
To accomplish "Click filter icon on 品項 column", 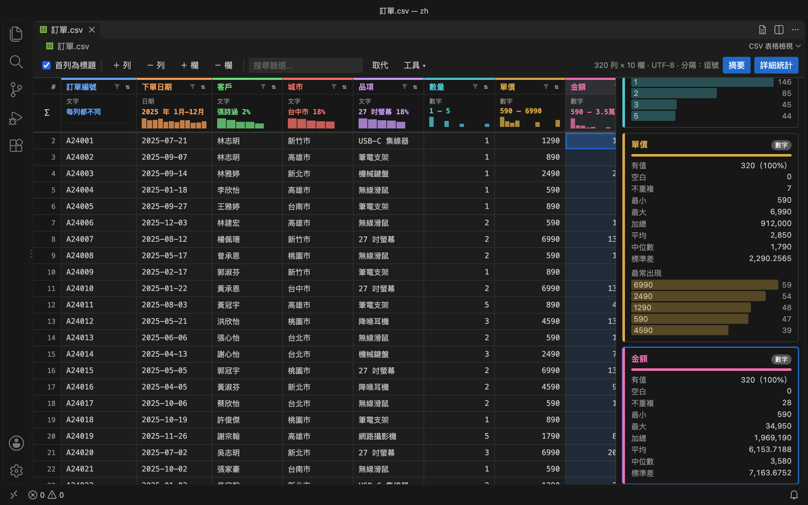I will coord(404,87).
